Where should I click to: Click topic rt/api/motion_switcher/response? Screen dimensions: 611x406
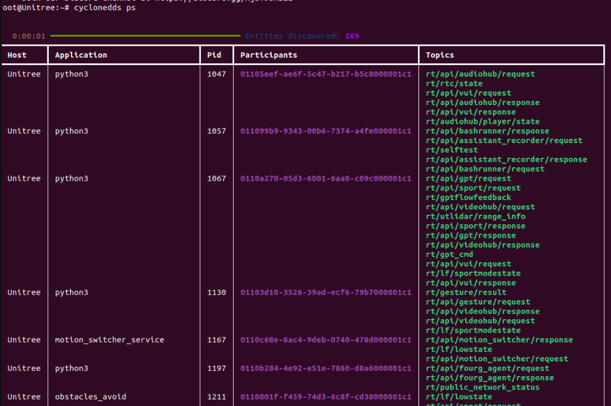[x=499, y=340]
